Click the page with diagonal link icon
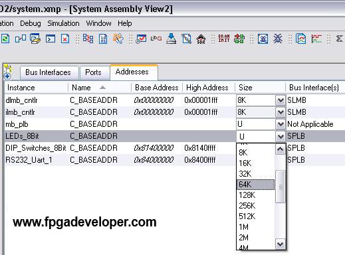The image size is (345, 255). pyautogui.click(x=186, y=39)
